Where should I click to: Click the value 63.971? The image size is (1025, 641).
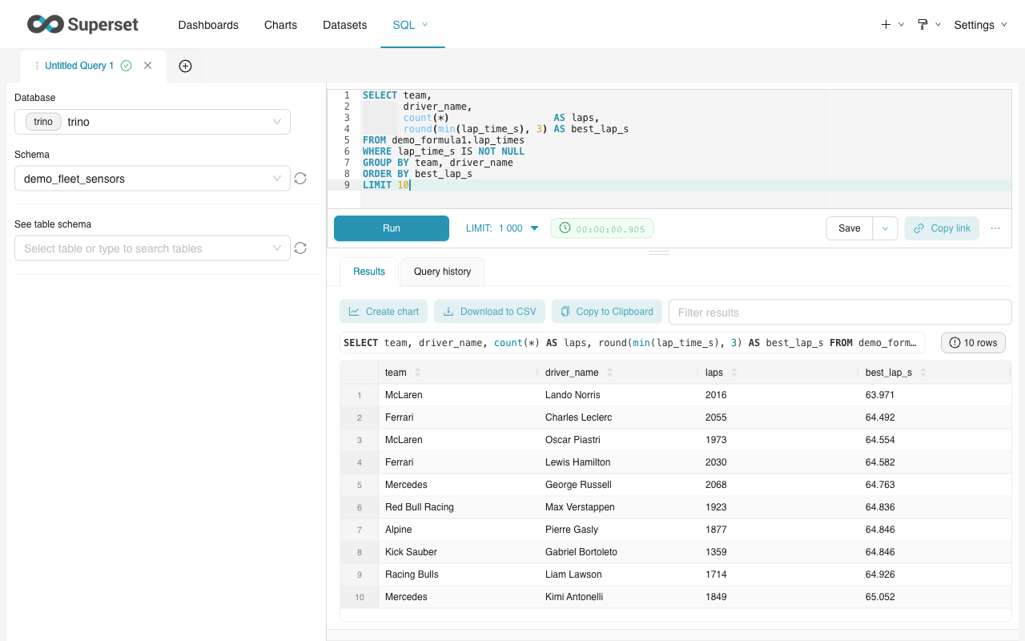(880, 395)
